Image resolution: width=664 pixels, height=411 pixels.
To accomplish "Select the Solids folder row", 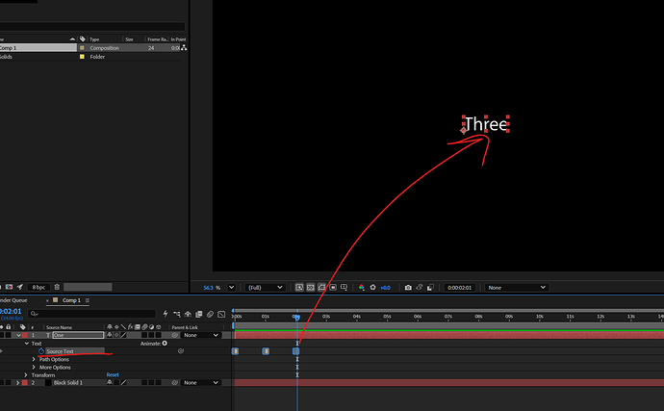I will click(x=89, y=57).
